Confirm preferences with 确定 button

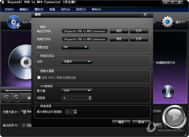click(x=121, y=122)
